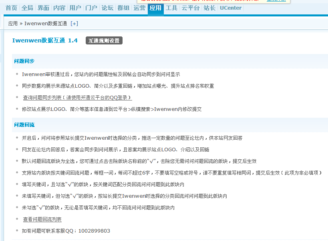Click the line starting 默认问题回流版块为全选

(139, 161)
